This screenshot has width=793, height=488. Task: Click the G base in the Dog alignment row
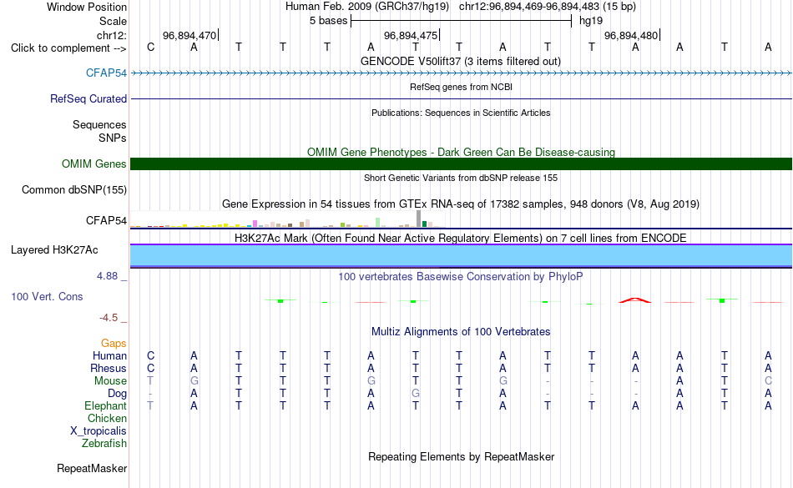tap(415, 393)
